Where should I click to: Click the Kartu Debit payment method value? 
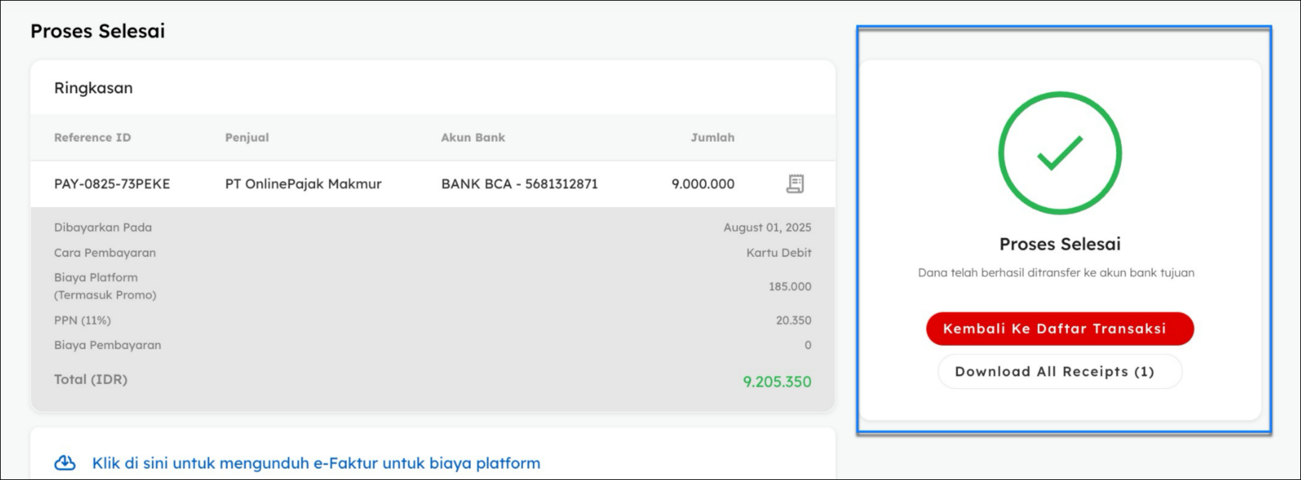pos(778,253)
